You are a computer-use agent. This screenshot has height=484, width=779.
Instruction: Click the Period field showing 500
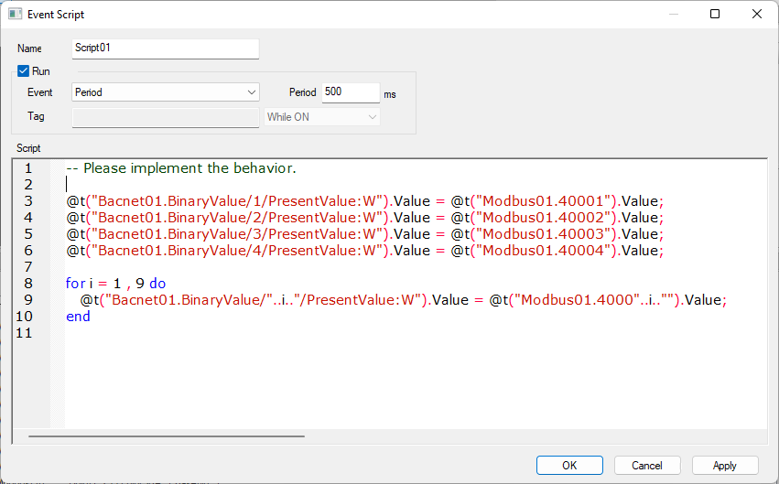[350, 92]
